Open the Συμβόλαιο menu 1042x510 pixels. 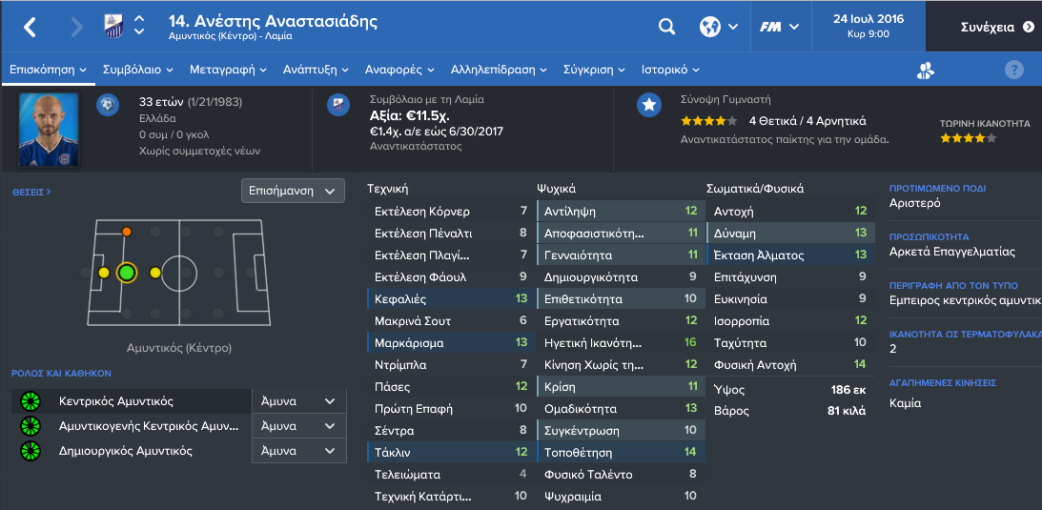click(137, 70)
